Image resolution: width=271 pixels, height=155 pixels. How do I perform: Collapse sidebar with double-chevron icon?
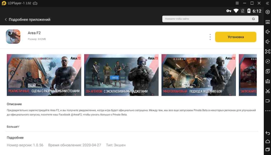[x=267, y=3]
